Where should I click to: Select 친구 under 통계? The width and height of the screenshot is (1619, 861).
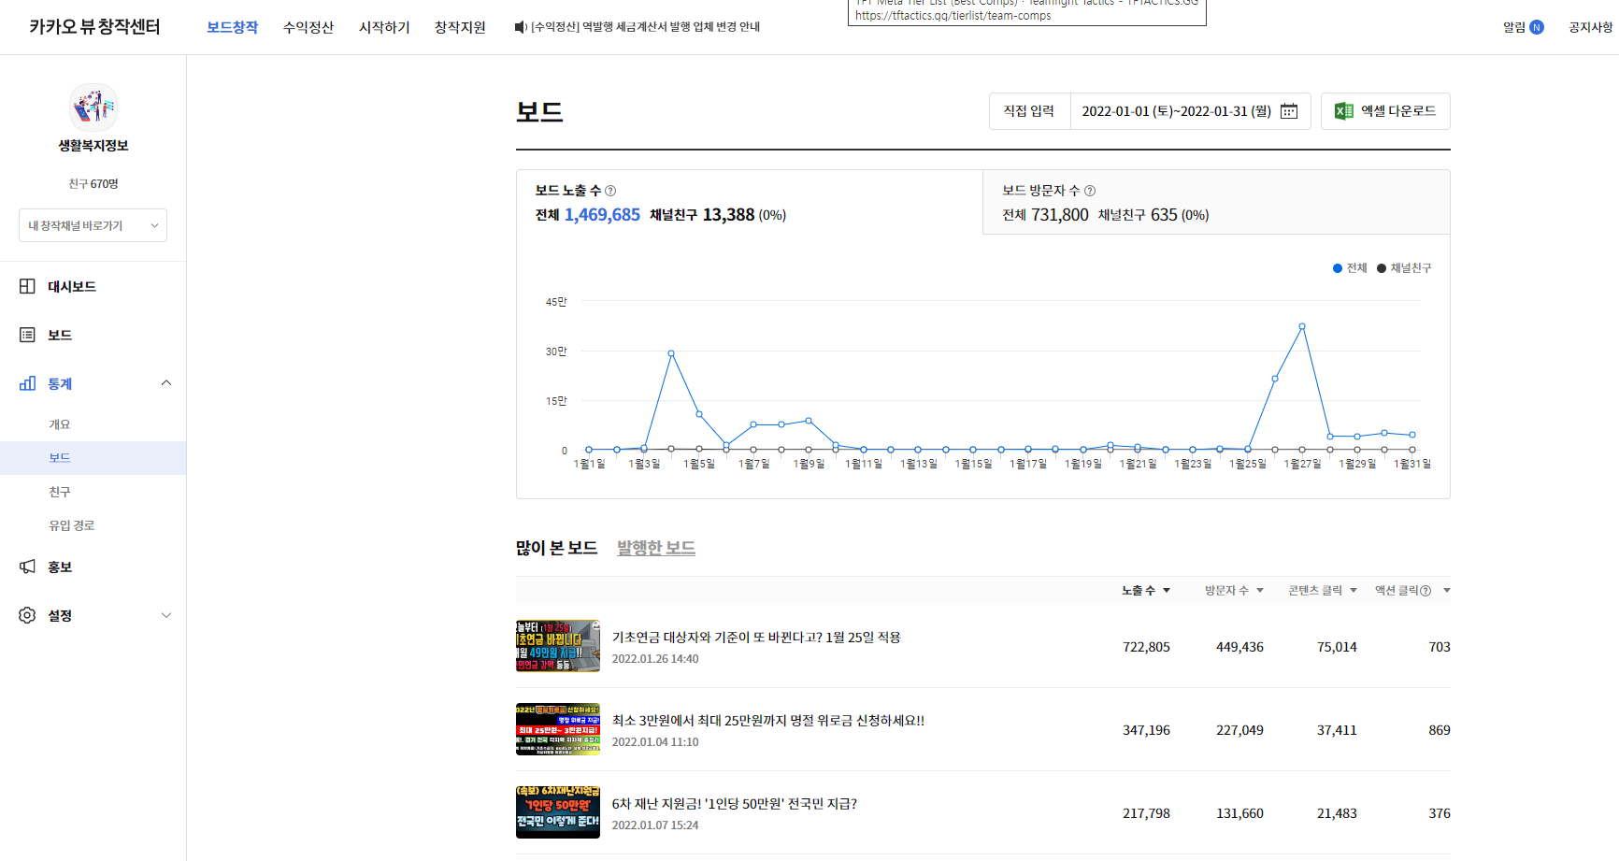60,492
